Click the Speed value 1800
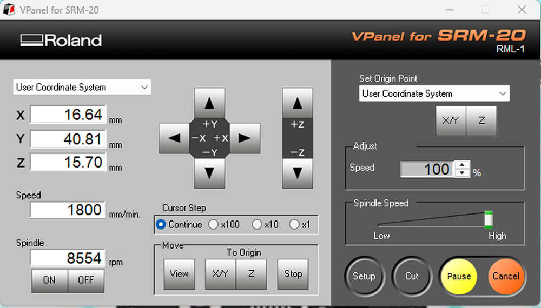 68,210
